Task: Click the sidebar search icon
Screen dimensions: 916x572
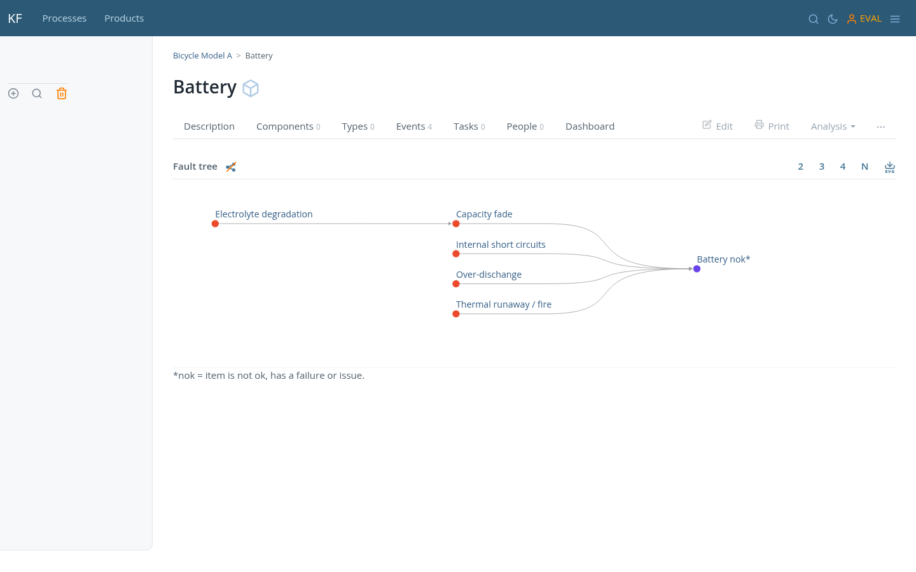Action: (x=37, y=93)
